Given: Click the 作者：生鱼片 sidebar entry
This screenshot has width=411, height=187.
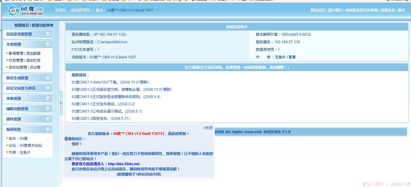Looking at the screenshot, I should (20, 153).
